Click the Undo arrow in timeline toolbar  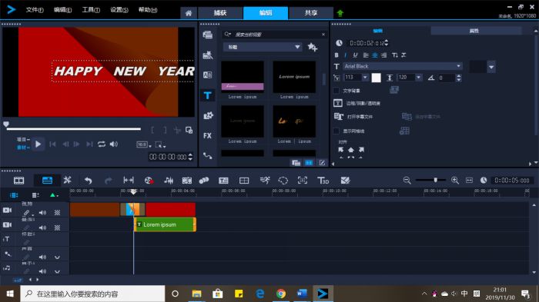click(x=88, y=180)
